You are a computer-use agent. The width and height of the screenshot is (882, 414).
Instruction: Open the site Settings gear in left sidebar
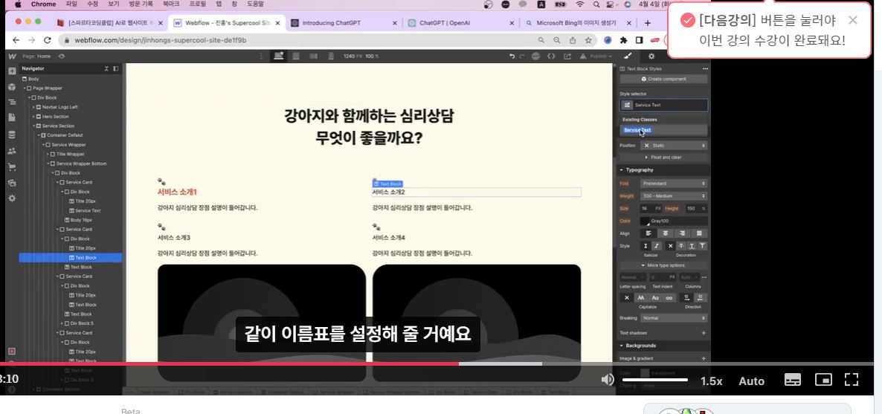(x=12, y=198)
